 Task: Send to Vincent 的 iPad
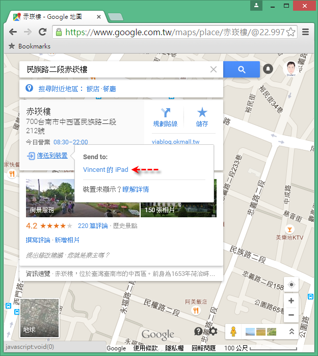coord(105,170)
